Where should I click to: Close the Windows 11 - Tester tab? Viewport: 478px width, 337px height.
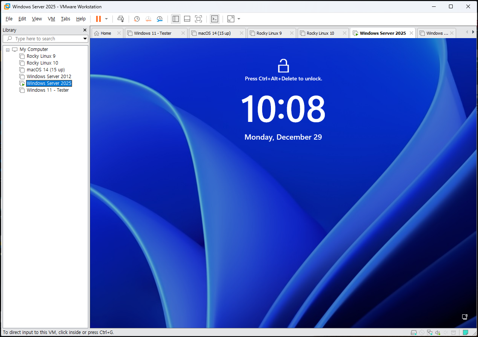tap(183, 33)
